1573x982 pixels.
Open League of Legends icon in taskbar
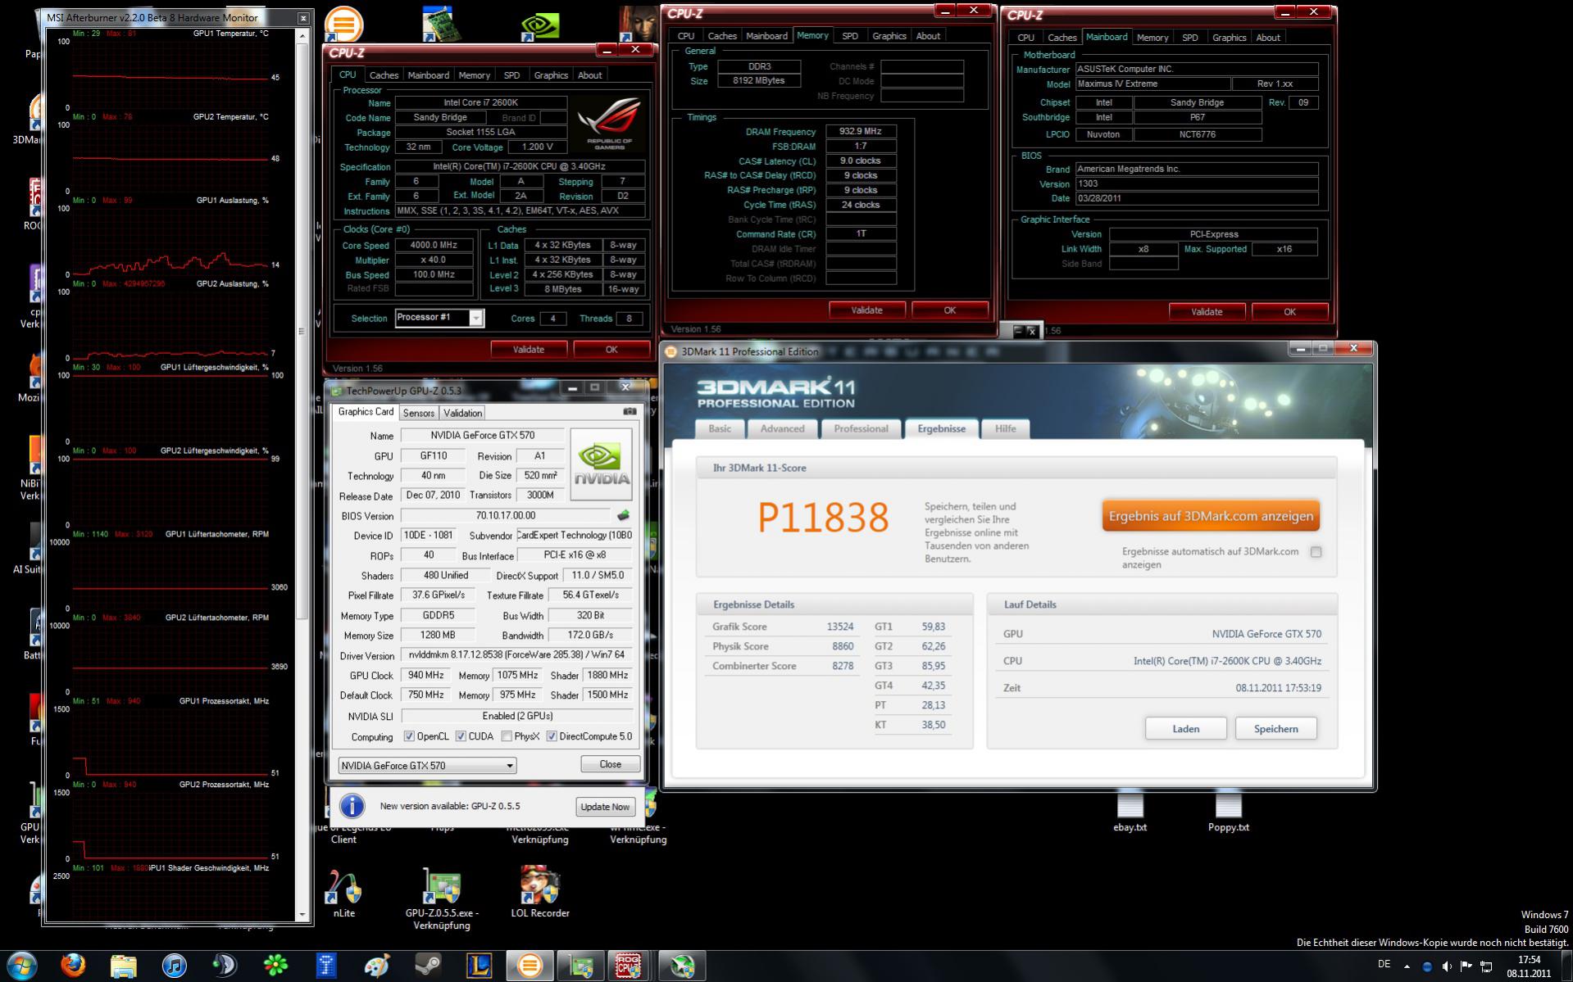click(478, 966)
